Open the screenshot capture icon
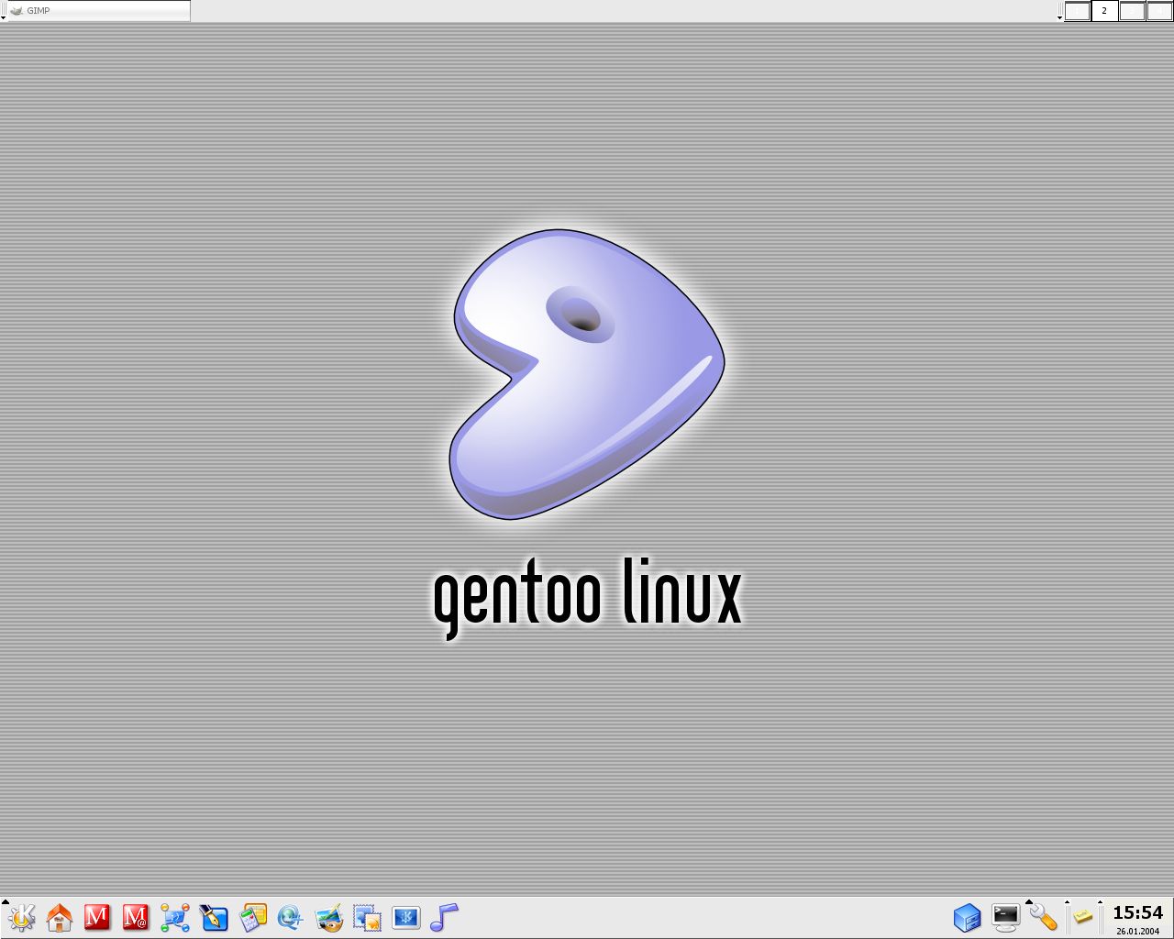The height and width of the screenshot is (939, 1174). tap(368, 917)
